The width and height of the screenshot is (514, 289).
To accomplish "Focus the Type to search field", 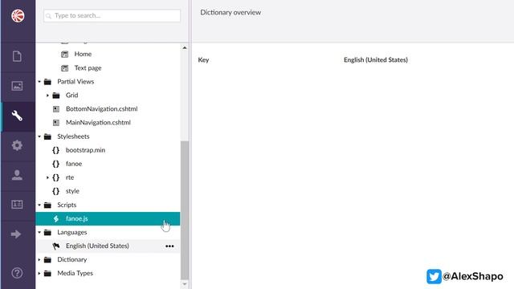I will tap(112, 16).
